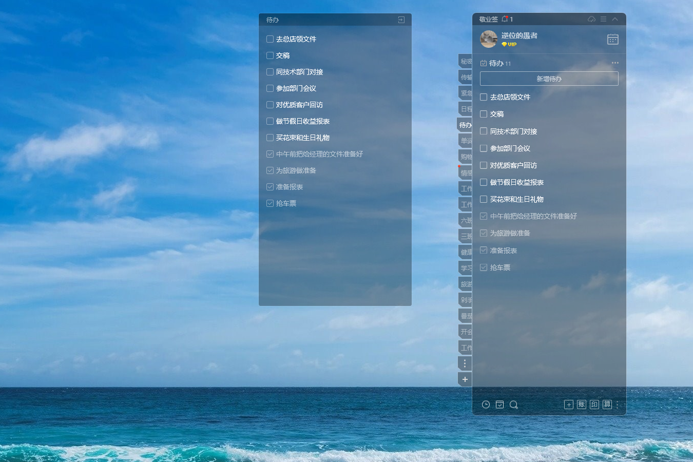The image size is (693, 462).
Task: Click the 印 print tool icon
Action: point(594,405)
